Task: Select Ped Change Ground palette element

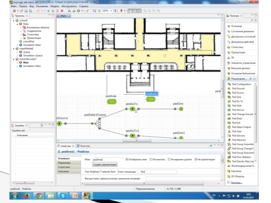Action: (242, 114)
